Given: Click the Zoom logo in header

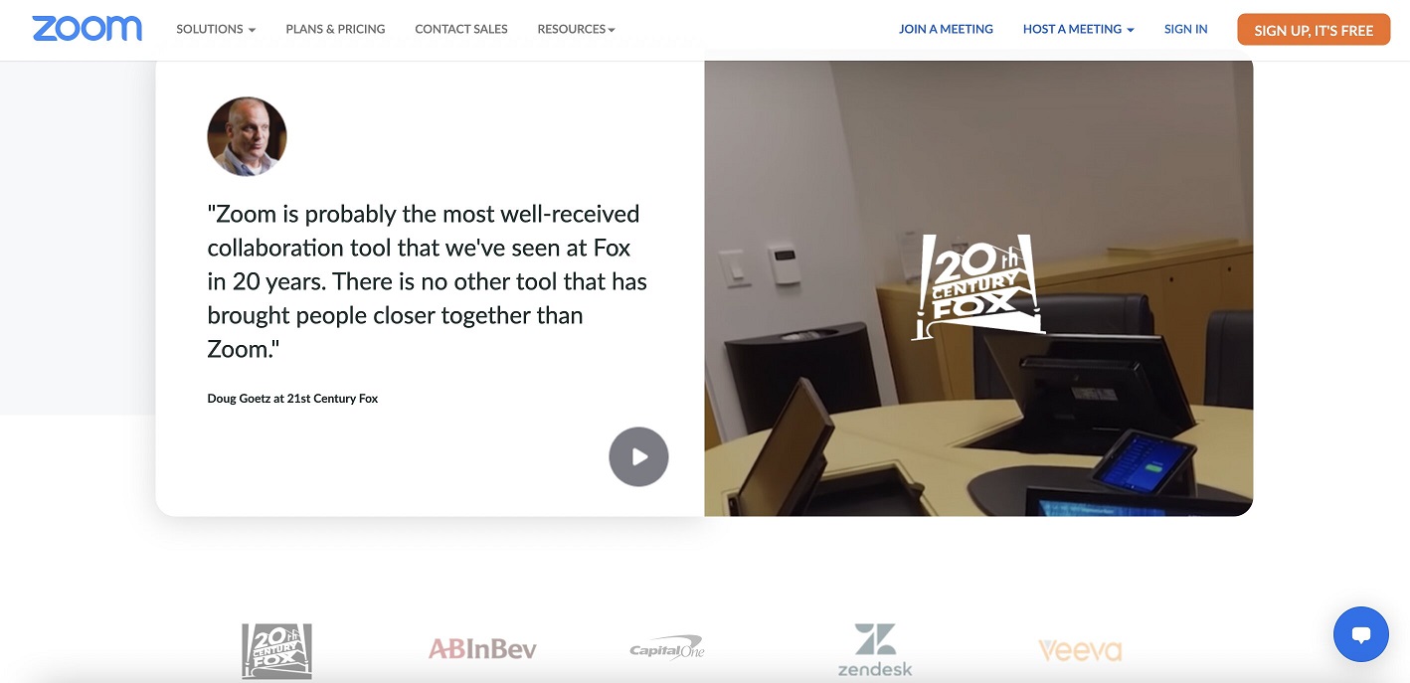Looking at the screenshot, I should point(87,29).
